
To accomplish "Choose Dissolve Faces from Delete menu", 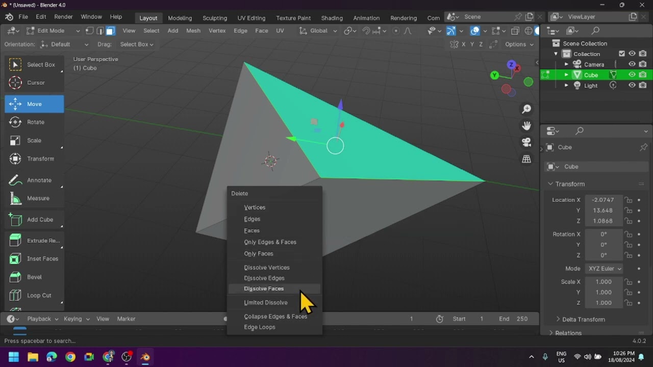I will coord(274,289).
